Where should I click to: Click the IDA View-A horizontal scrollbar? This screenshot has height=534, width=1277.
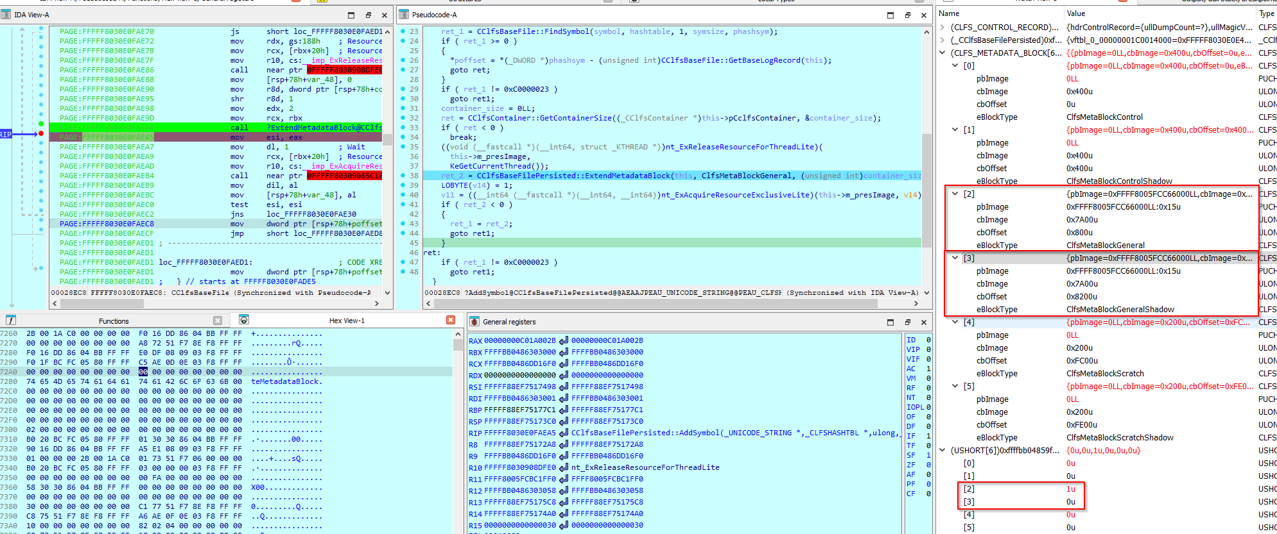[x=218, y=303]
